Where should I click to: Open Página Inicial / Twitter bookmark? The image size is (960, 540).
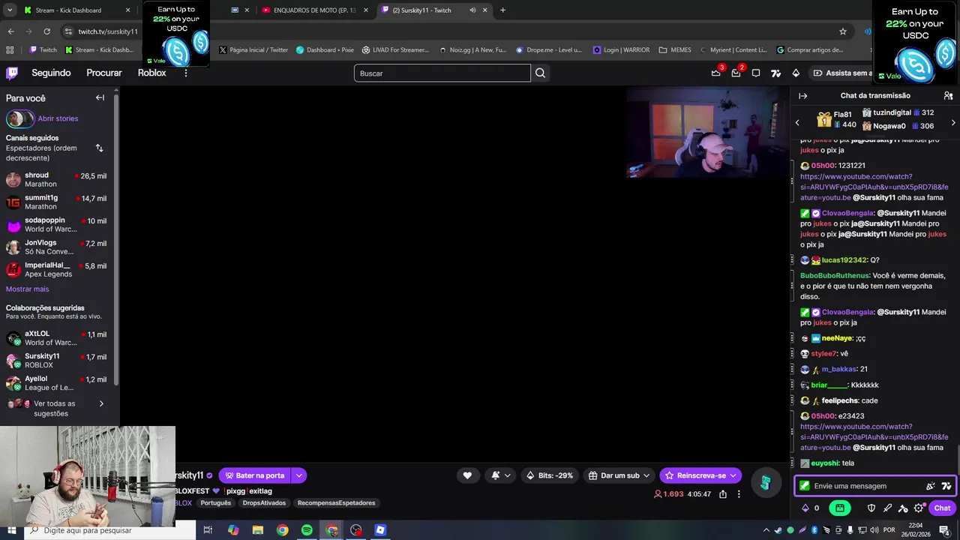coord(253,50)
